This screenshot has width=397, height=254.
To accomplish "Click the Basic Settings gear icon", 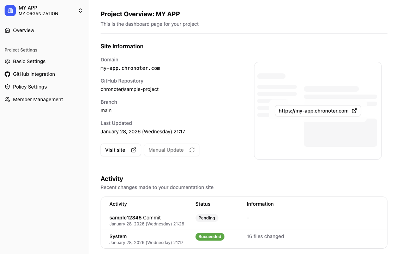I will click(x=7, y=61).
